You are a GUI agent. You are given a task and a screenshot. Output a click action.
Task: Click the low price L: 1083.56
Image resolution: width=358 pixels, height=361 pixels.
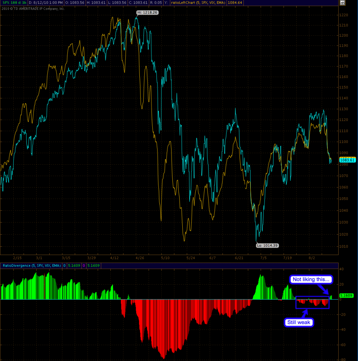click(117, 3)
